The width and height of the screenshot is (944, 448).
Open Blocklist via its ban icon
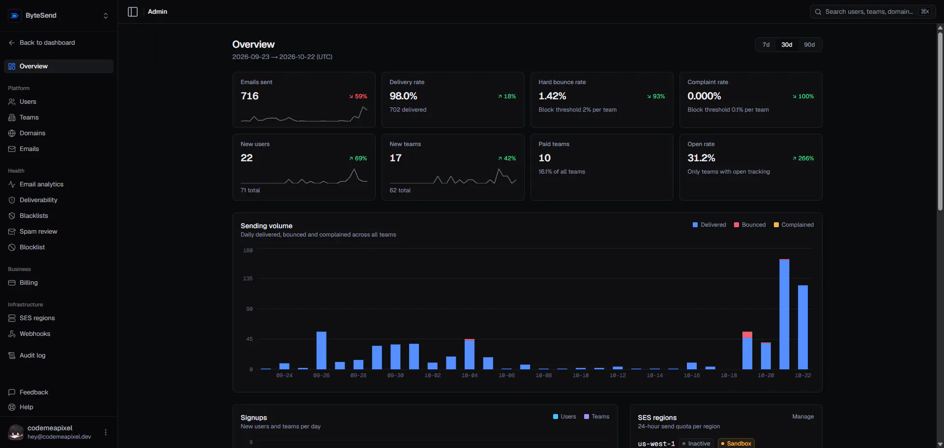point(12,247)
